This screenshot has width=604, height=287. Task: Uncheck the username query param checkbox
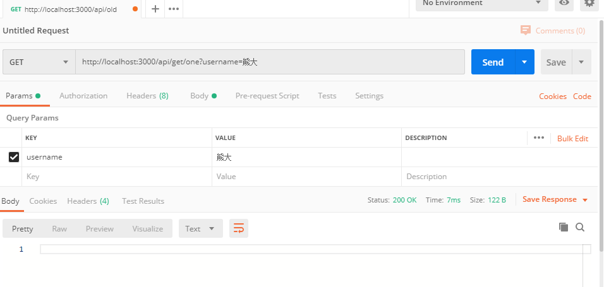pyautogui.click(x=14, y=157)
